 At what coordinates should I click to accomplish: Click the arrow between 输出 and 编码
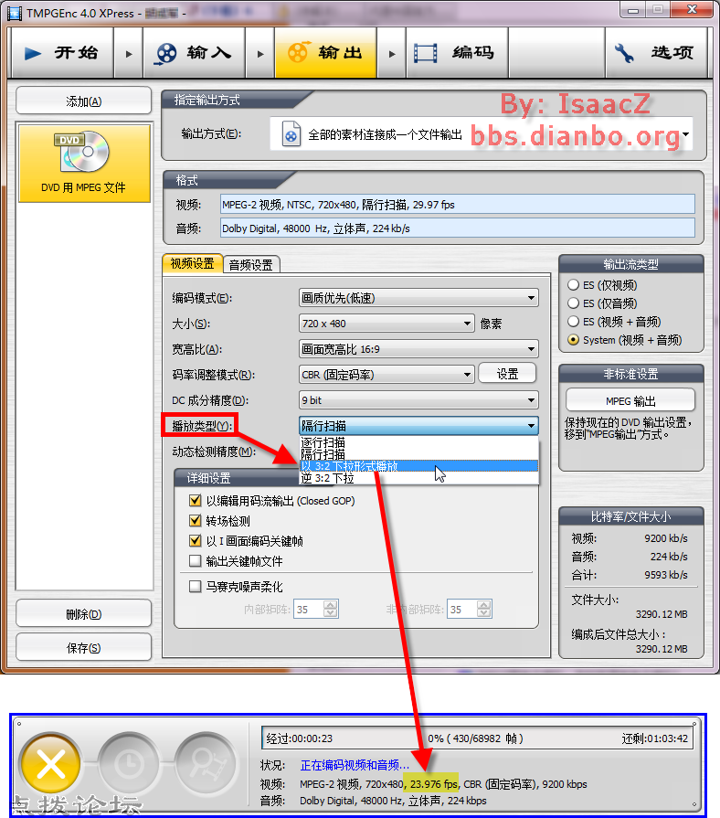point(392,53)
